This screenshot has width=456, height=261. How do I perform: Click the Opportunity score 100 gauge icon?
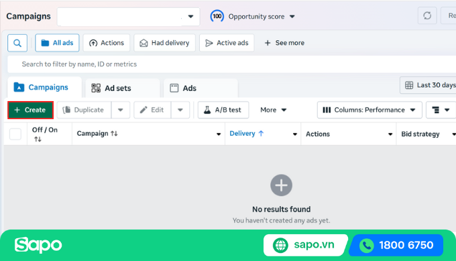point(217,16)
